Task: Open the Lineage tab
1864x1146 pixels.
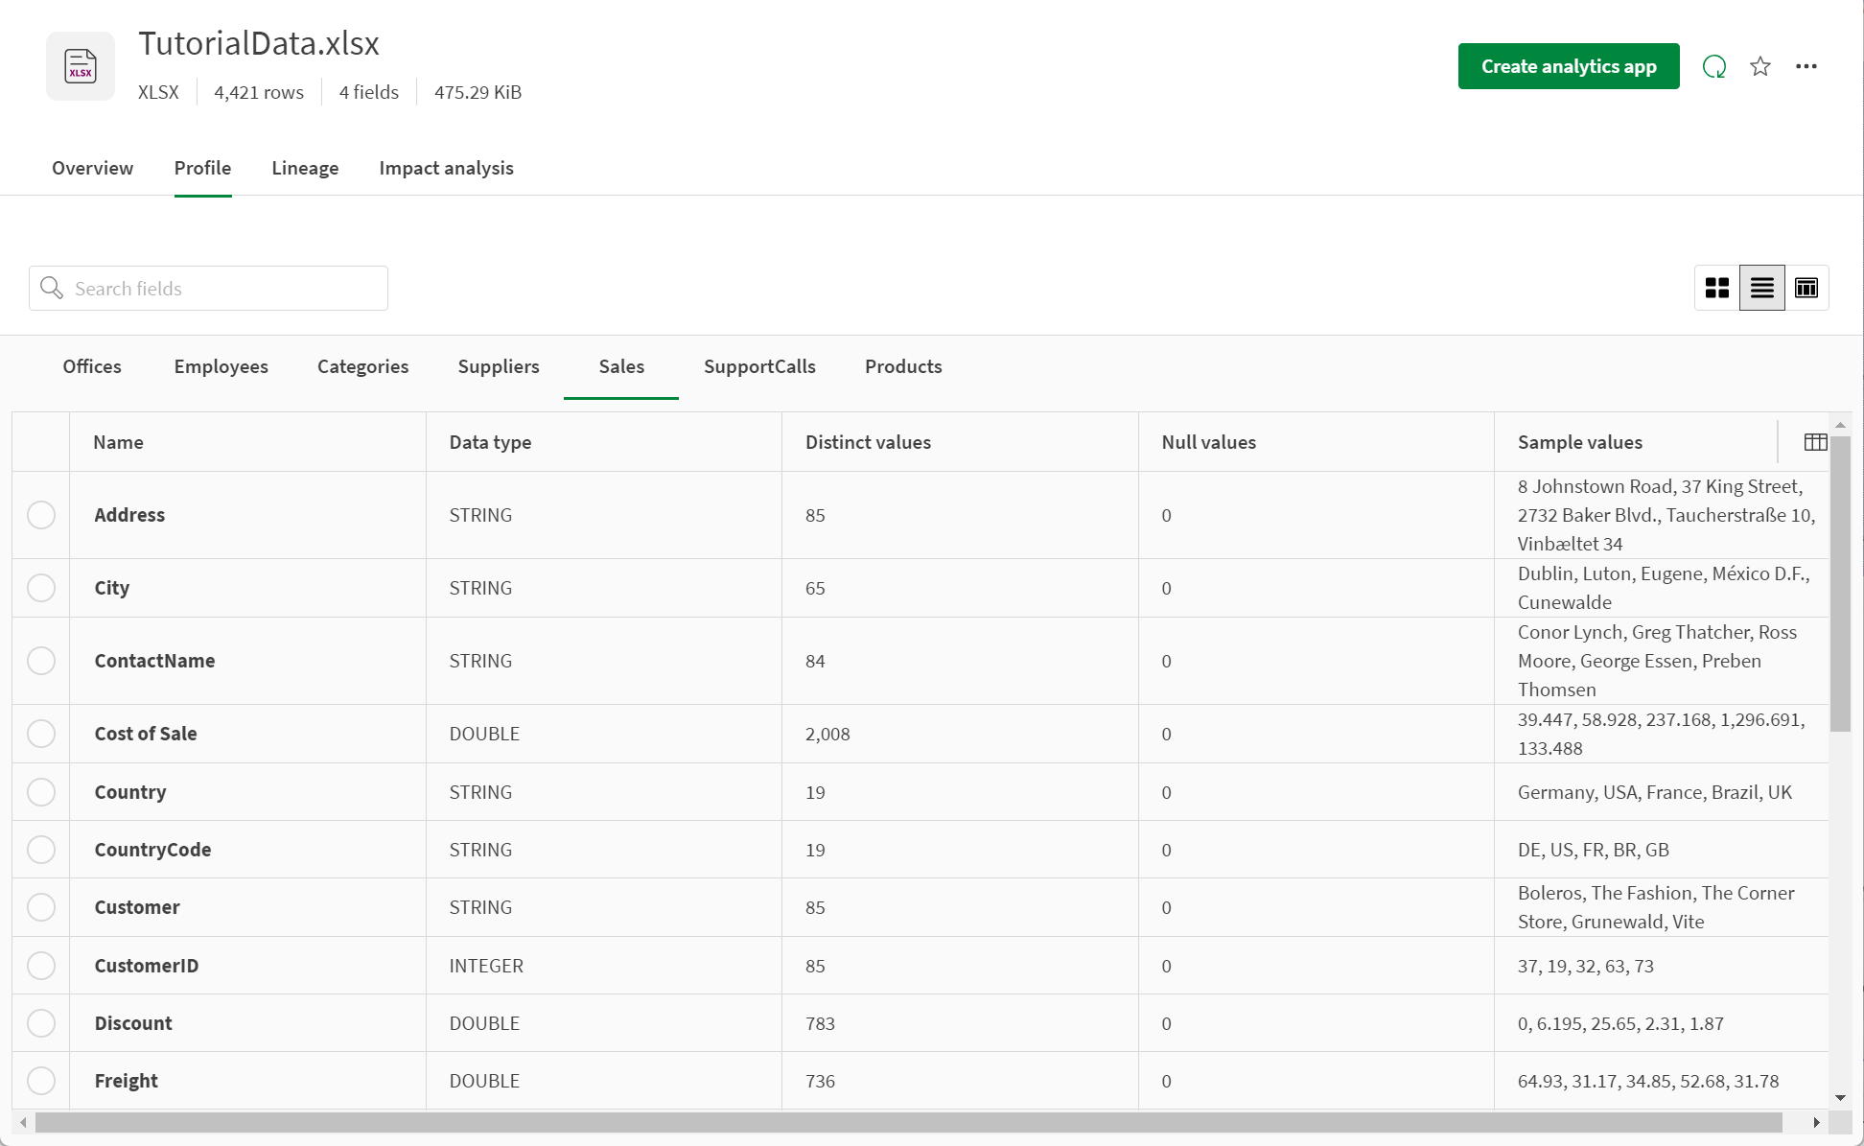Action: (305, 168)
